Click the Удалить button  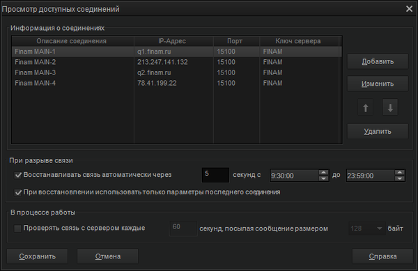[x=378, y=132]
